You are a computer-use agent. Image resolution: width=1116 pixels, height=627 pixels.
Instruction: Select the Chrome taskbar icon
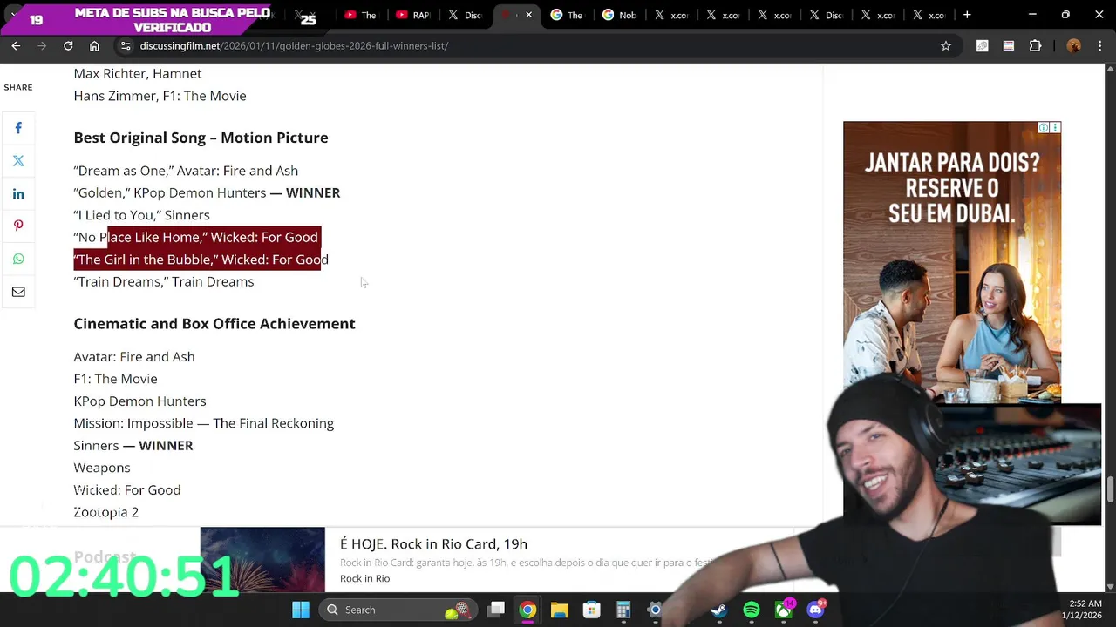coord(527,610)
